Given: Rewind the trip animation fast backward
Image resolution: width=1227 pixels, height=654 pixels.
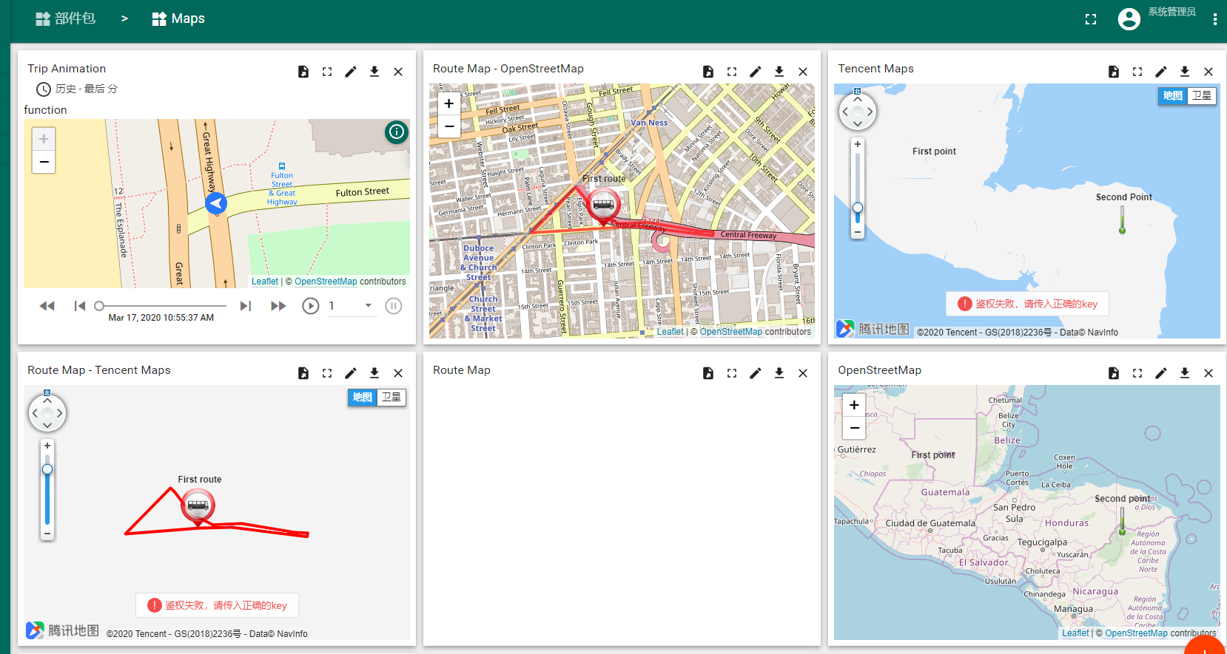Looking at the screenshot, I should coord(47,306).
